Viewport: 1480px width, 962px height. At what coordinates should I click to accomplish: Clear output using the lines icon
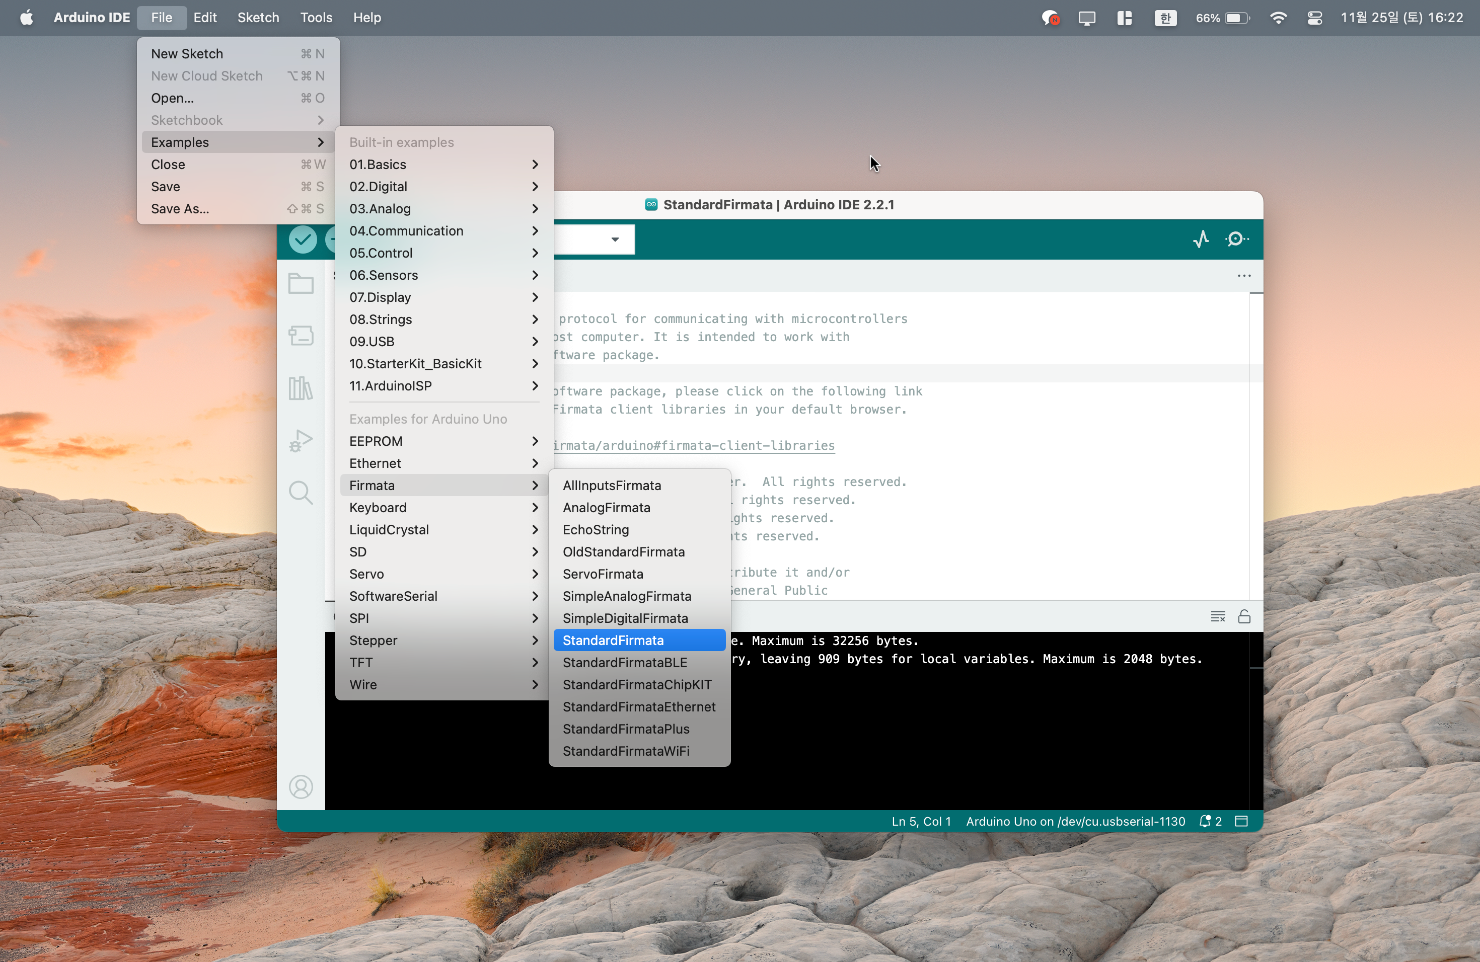pos(1218,616)
